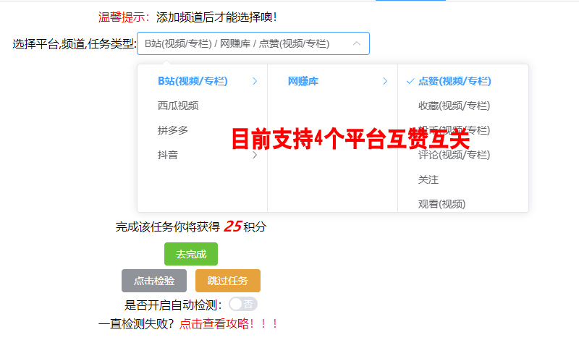579x348 pixels.
Task: Choose 西瓜视频 from the platform list
Action: 178,106
